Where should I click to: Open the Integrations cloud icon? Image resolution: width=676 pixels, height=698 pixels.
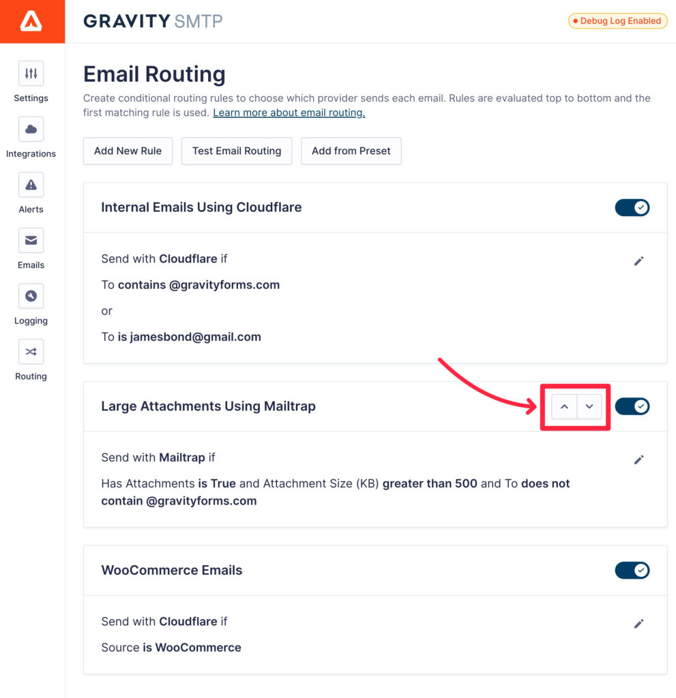click(31, 129)
